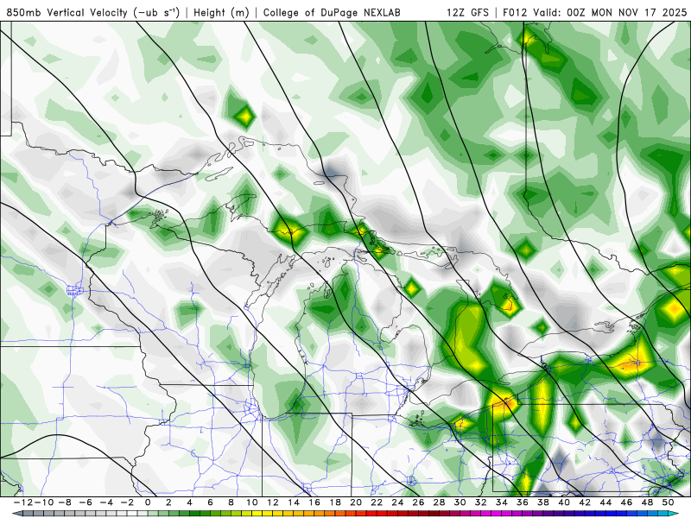Click the '16' color scale label
691x518 pixels.
[x=314, y=502]
